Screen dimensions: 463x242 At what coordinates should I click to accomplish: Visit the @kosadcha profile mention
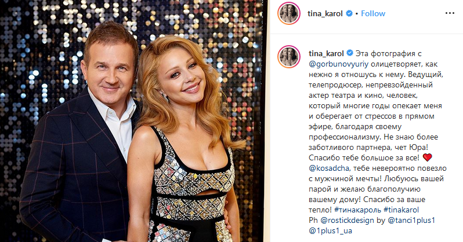(x=329, y=168)
